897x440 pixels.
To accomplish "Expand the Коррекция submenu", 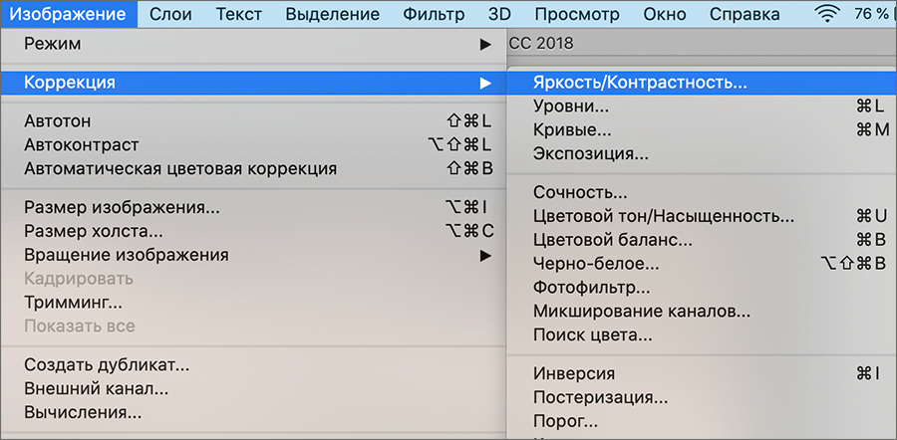I will coord(253,83).
